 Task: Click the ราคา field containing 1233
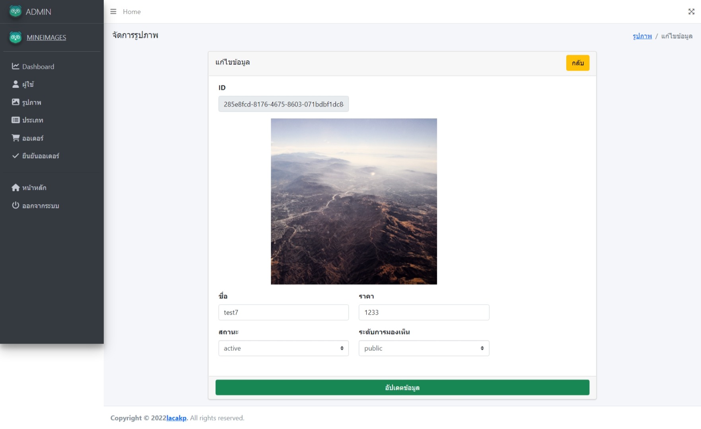pos(423,312)
